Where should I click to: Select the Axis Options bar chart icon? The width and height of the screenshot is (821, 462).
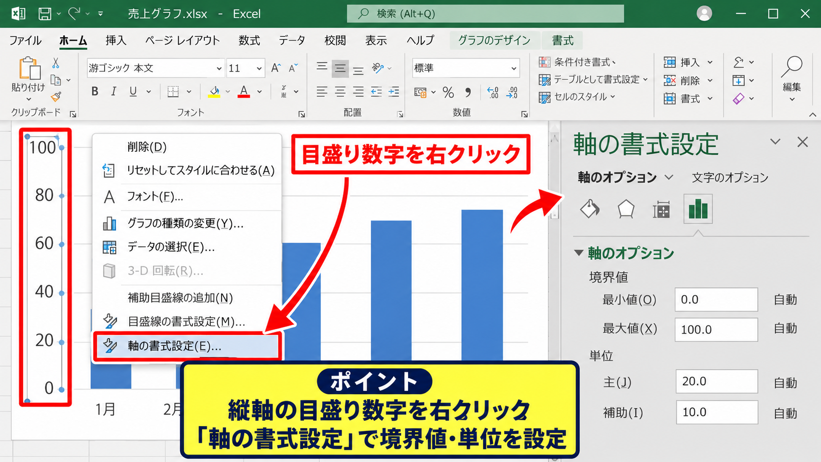698,209
